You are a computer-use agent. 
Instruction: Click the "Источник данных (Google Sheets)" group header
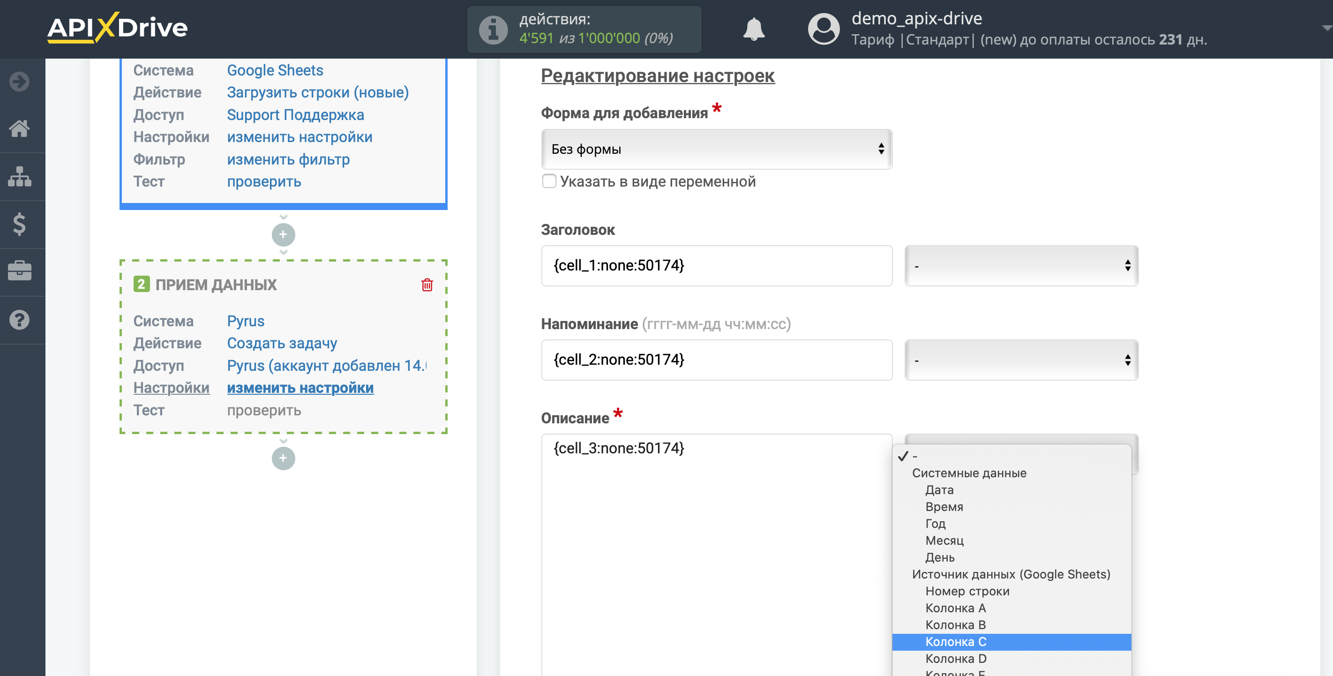point(1011,574)
